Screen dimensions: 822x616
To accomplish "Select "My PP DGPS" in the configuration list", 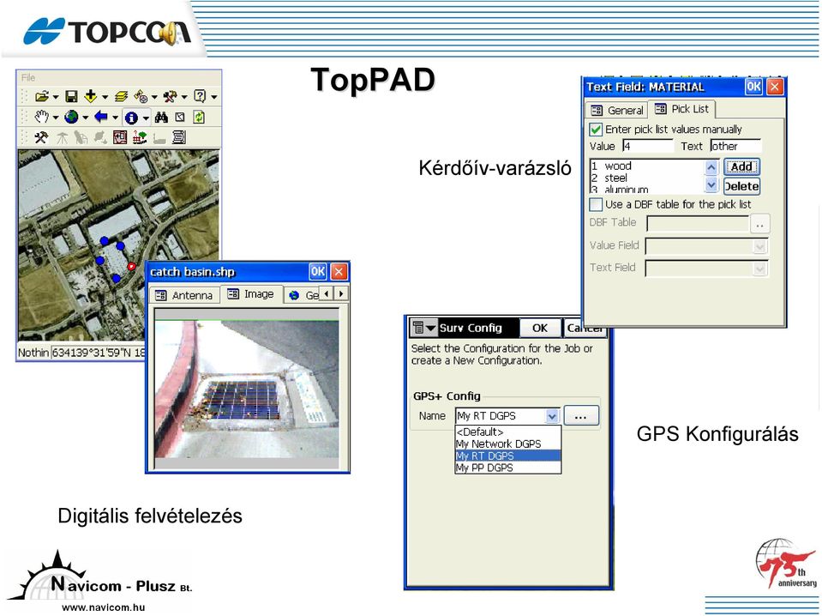I will 508,468.
